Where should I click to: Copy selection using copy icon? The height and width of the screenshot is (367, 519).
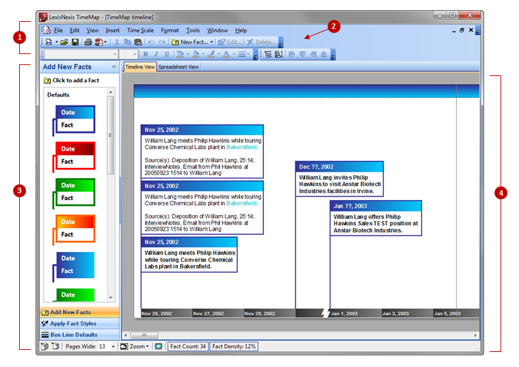click(127, 42)
